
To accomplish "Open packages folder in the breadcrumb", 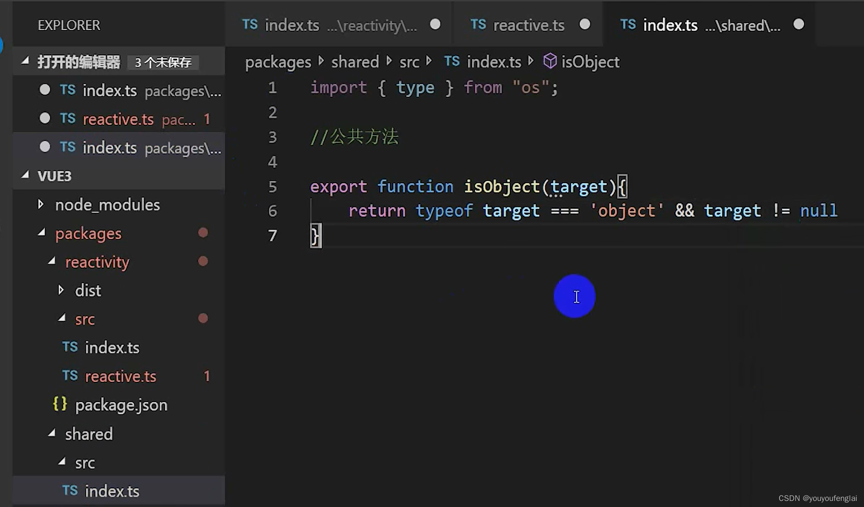I will coord(277,61).
